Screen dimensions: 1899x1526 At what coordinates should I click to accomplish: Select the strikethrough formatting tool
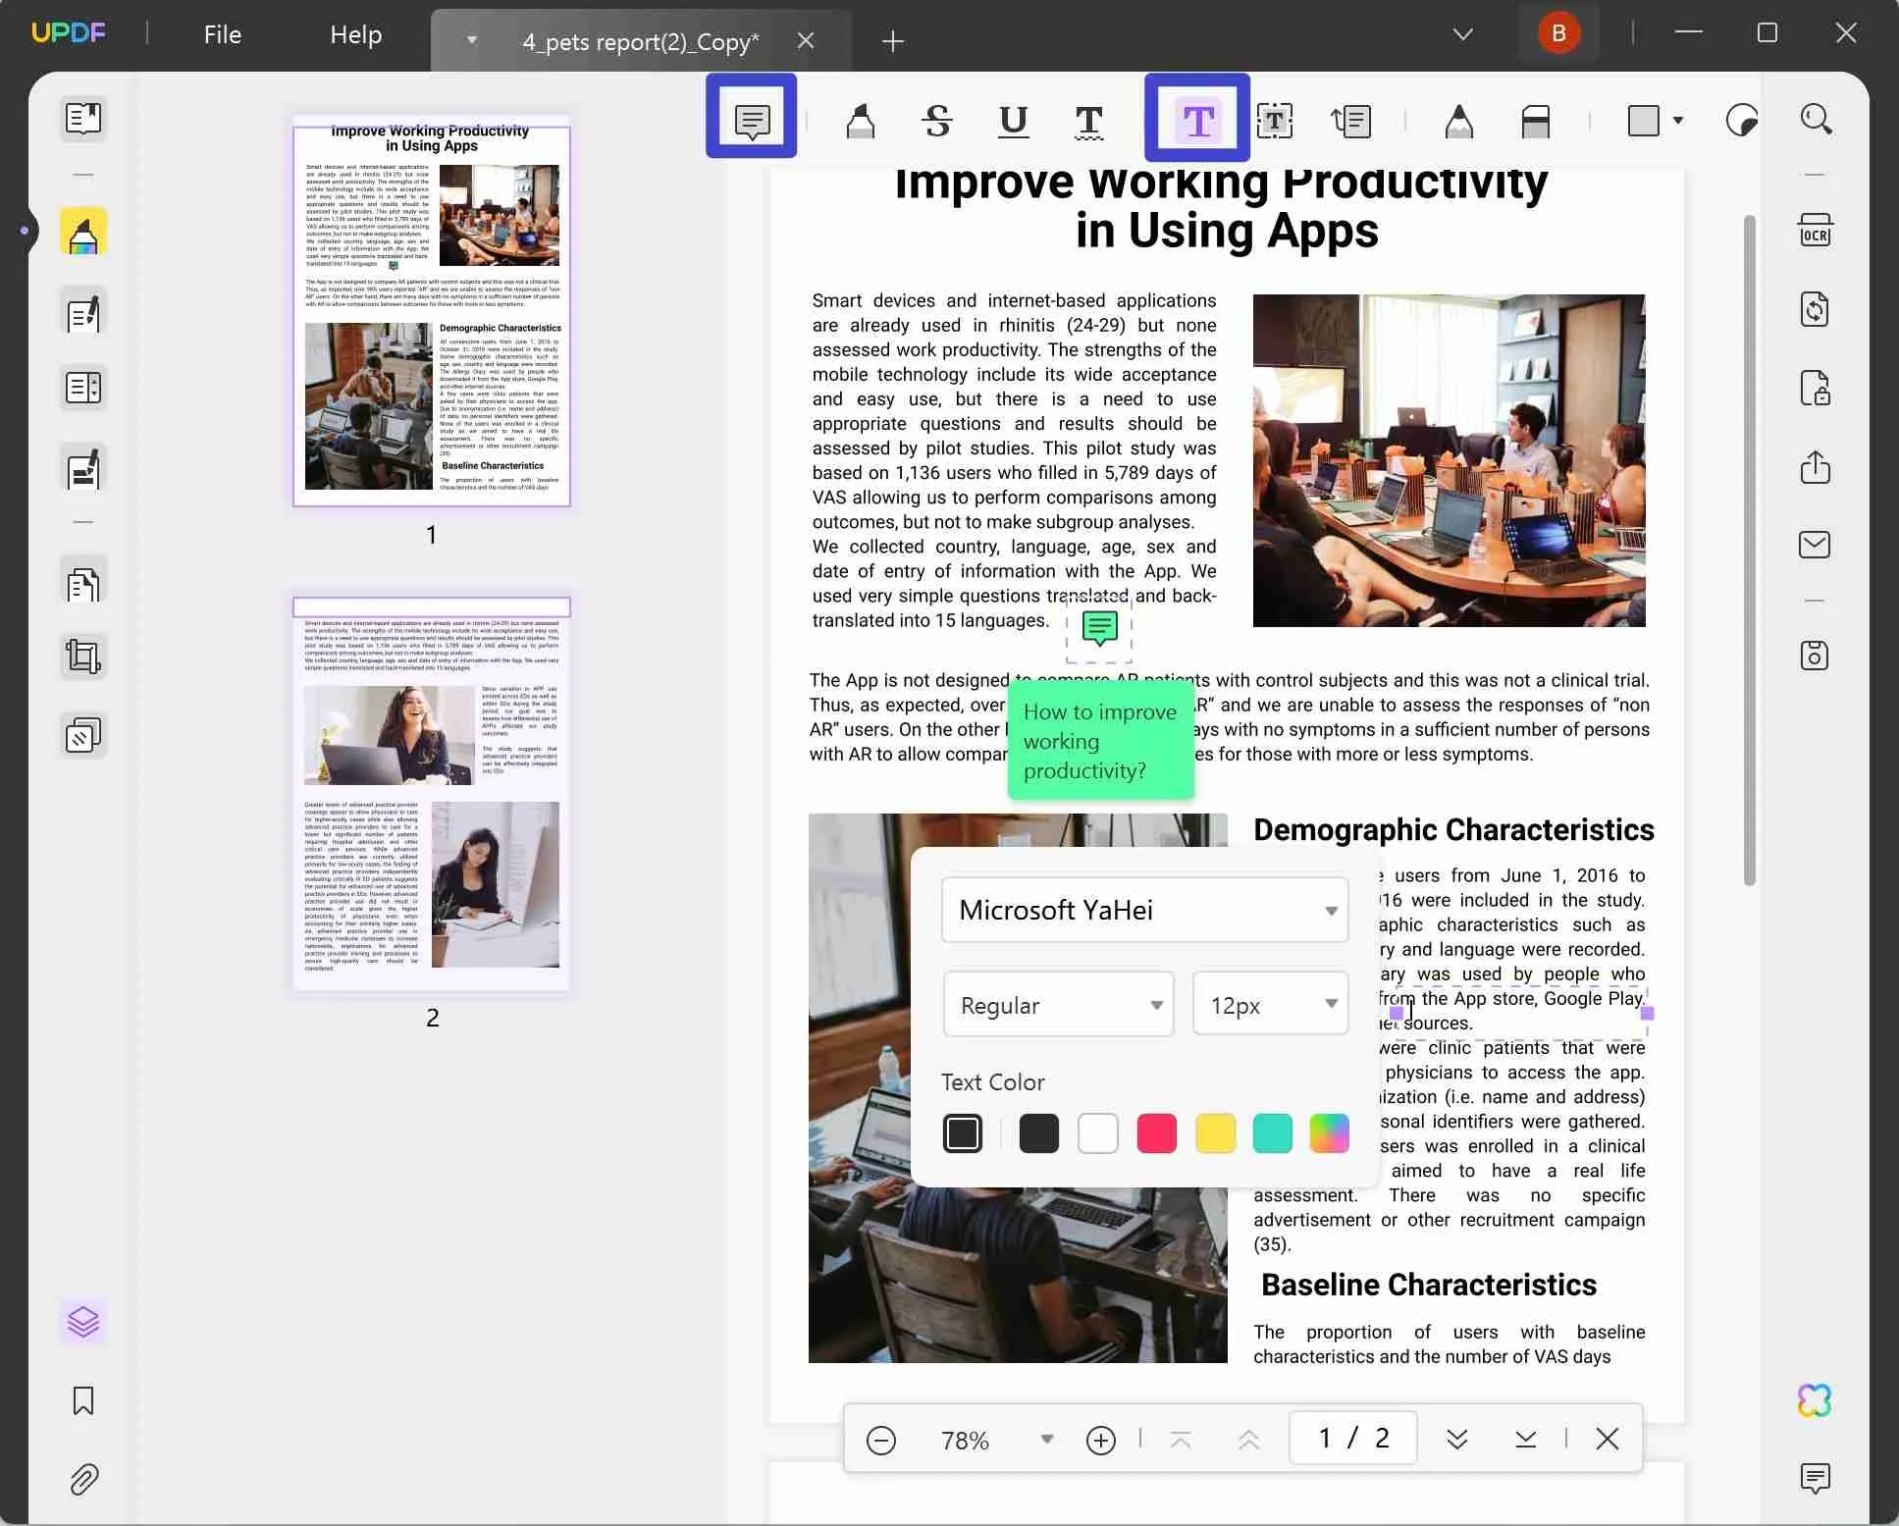(935, 120)
